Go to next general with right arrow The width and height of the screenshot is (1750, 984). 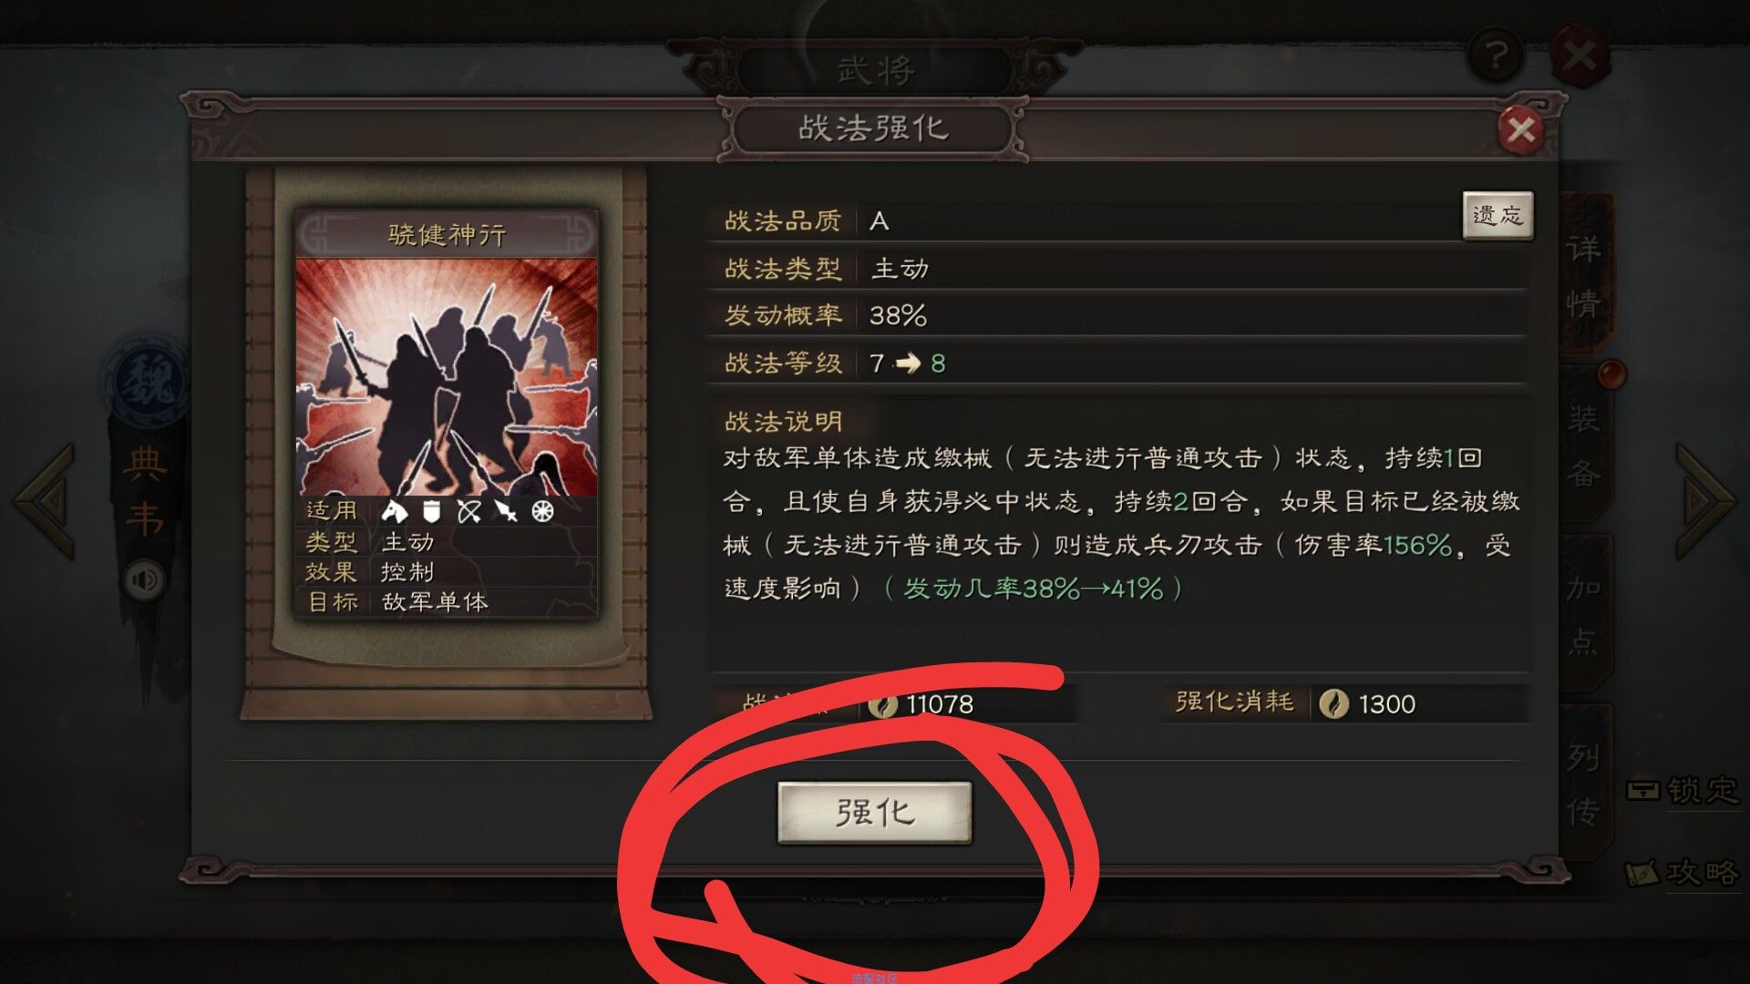click(x=1705, y=500)
